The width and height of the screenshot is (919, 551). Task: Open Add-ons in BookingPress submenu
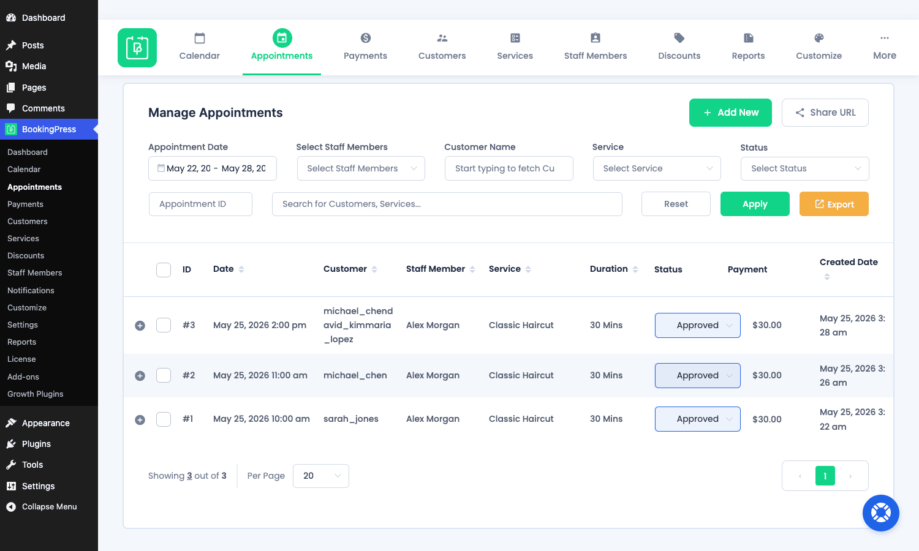(x=23, y=377)
